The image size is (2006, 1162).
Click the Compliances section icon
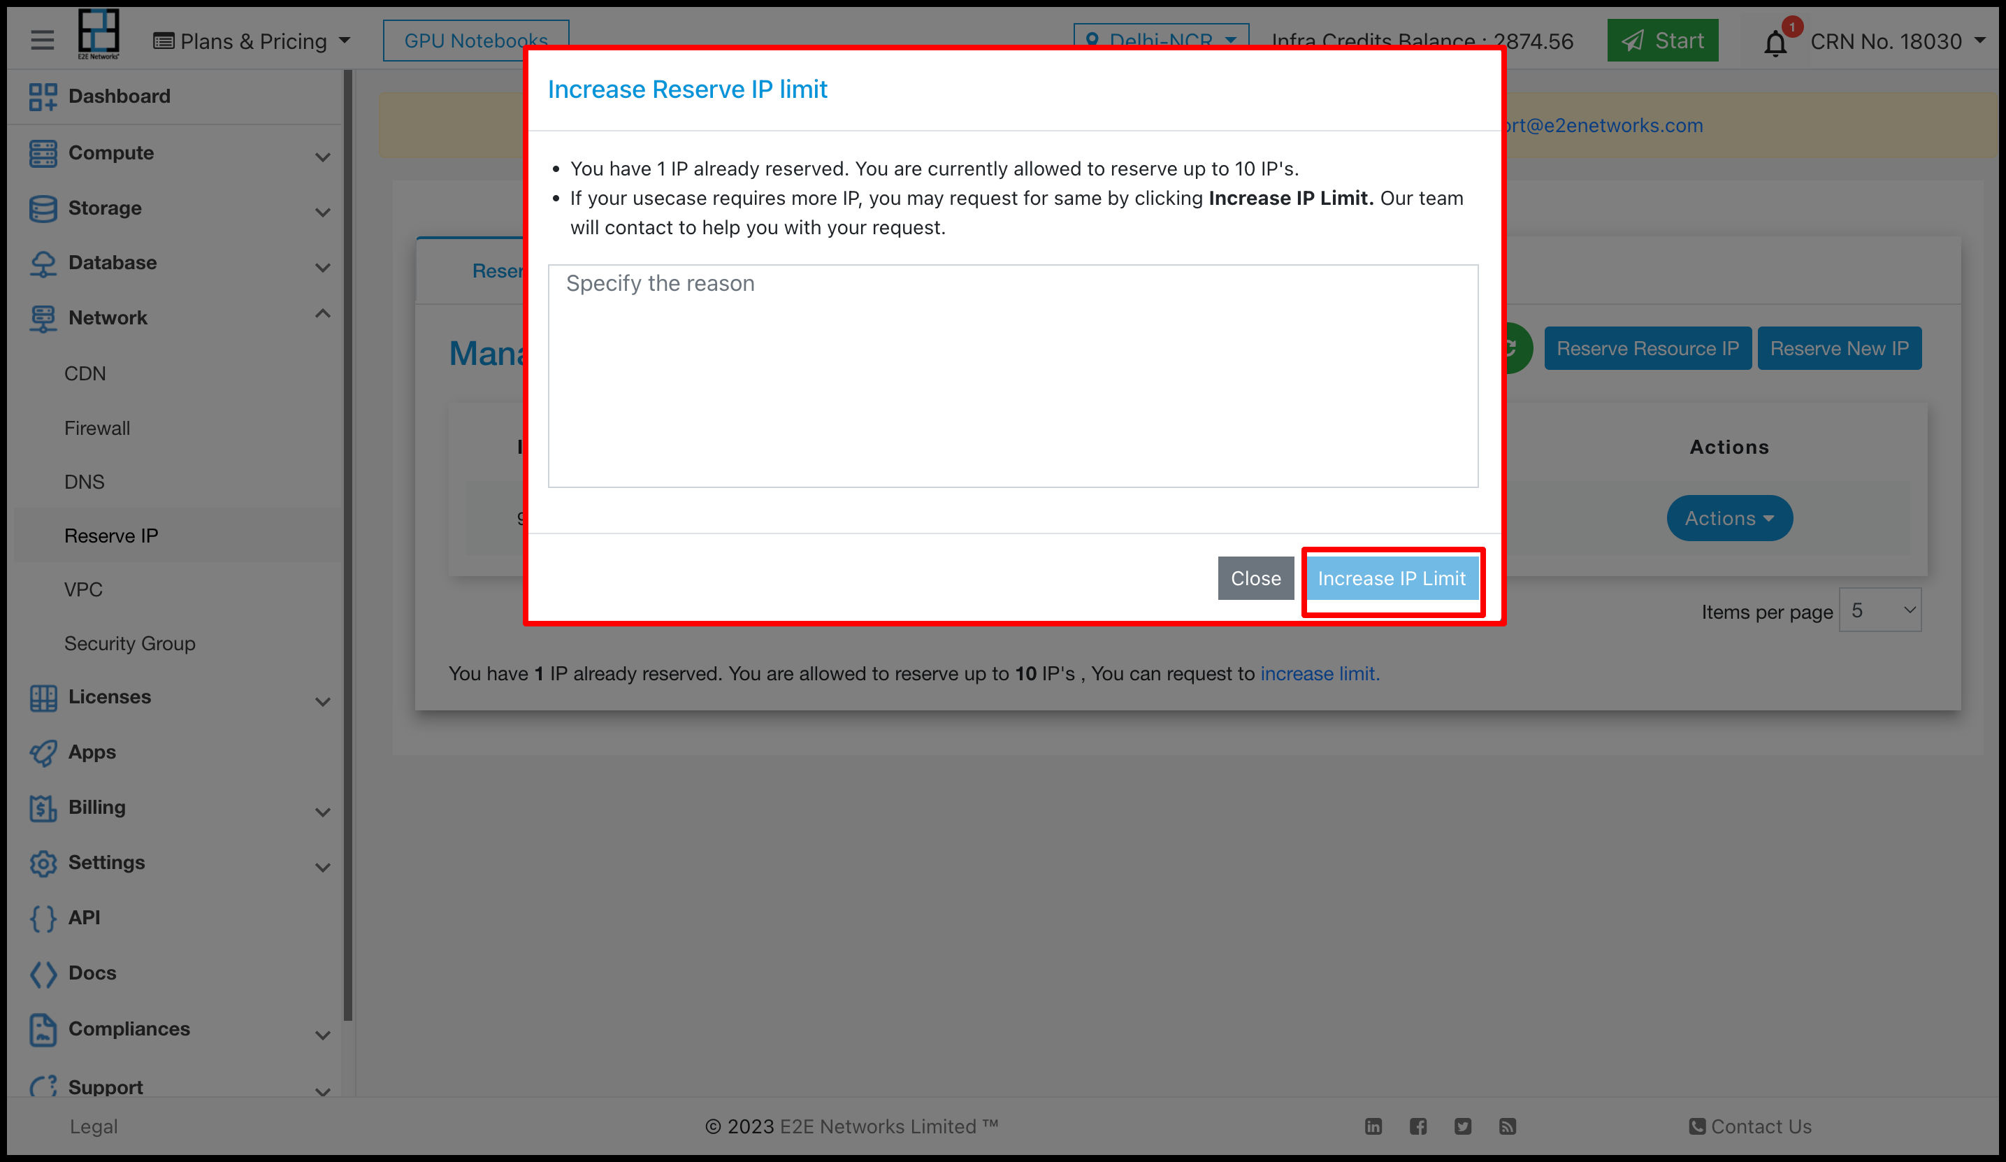[41, 1029]
